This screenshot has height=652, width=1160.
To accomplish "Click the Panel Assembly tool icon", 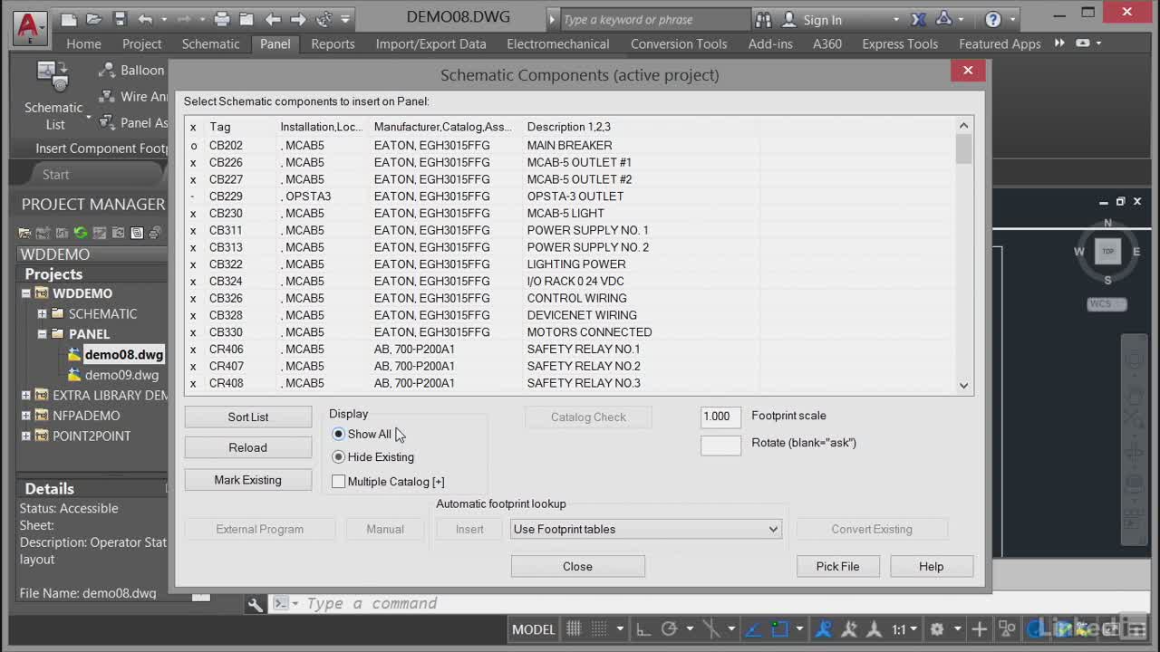I will point(107,122).
